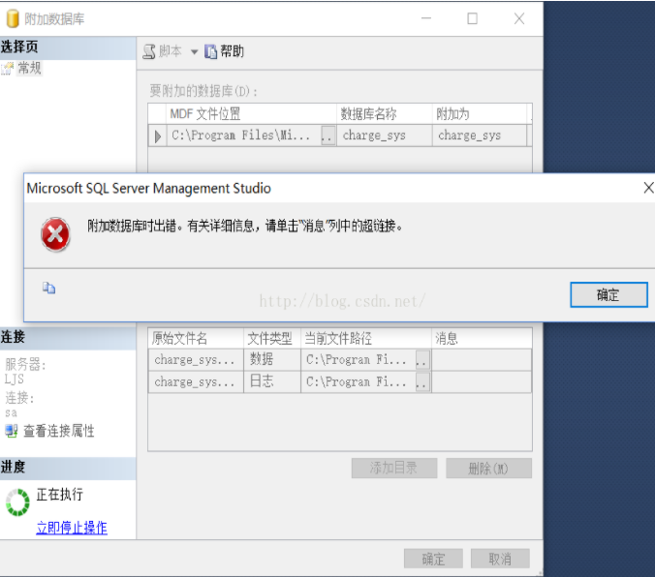Image resolution: width=655 pixels, height=577 pixels.
Task: Browse path for the 数据 file row
Action: pos(422,360)
